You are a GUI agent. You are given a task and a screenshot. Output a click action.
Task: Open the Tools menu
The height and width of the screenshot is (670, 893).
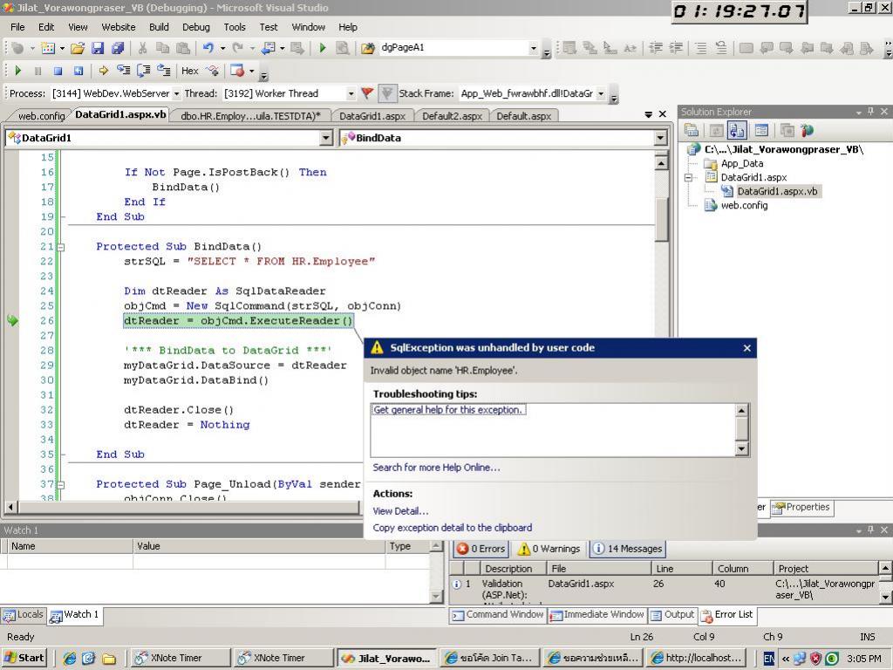tap(234, 27)
